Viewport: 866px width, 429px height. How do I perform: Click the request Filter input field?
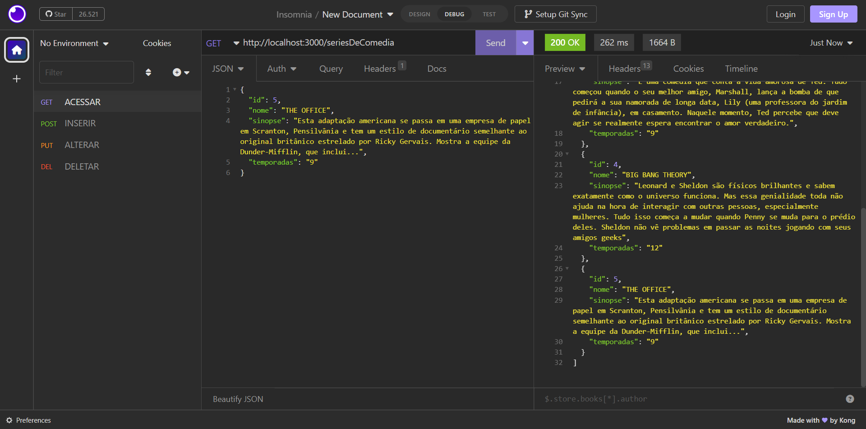coord(87,72)
